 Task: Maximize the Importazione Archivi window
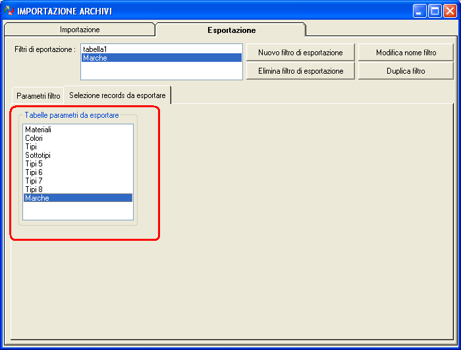coord(435,11)
